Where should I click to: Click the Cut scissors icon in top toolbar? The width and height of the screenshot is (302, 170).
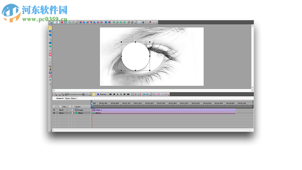(x=52, y=23)
